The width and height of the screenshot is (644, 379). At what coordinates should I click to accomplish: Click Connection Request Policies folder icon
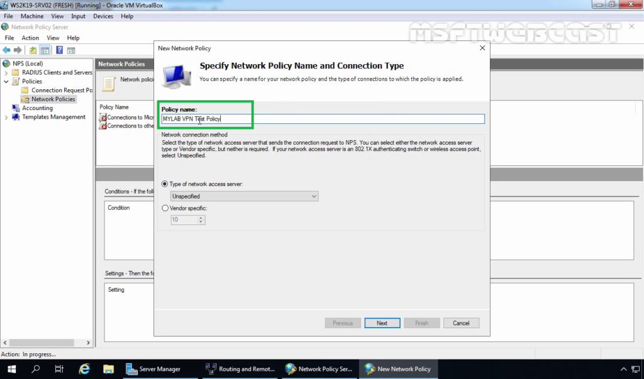25,90
